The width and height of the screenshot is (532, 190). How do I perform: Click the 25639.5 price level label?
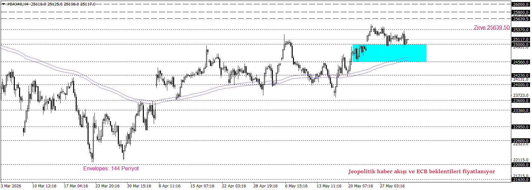521,19
